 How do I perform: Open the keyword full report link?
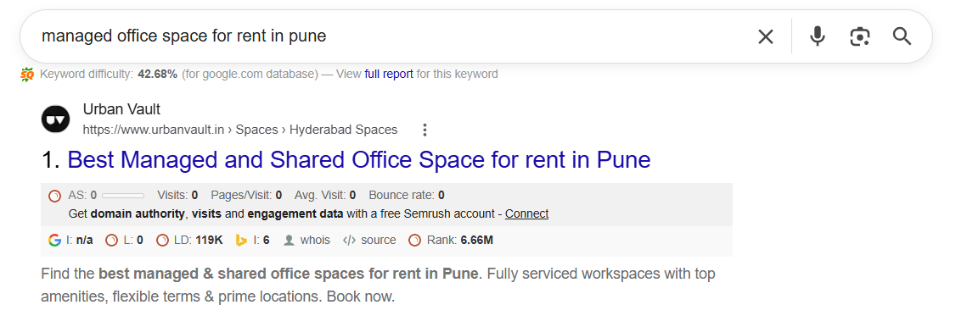pyautogui.click(x=388, y=75)
